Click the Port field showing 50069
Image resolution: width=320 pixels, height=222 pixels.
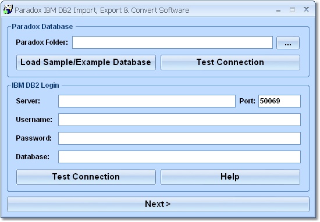pyautogui.click(x=279, y=101)
